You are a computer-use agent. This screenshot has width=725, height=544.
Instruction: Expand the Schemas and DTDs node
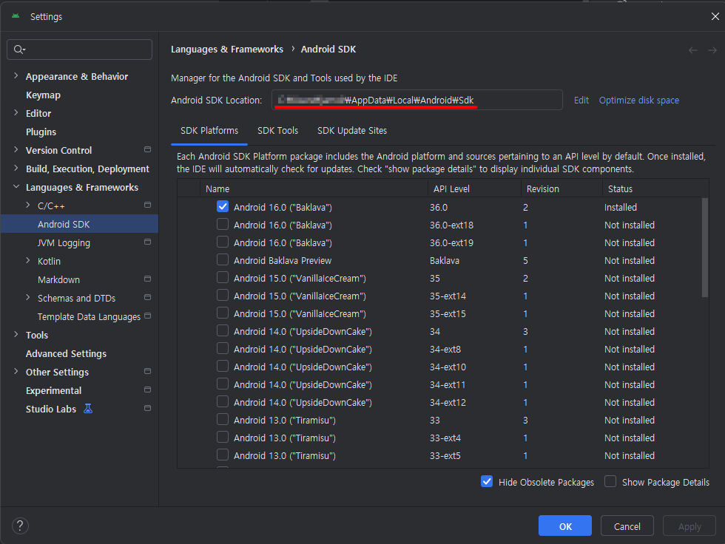tap(28, 297)
